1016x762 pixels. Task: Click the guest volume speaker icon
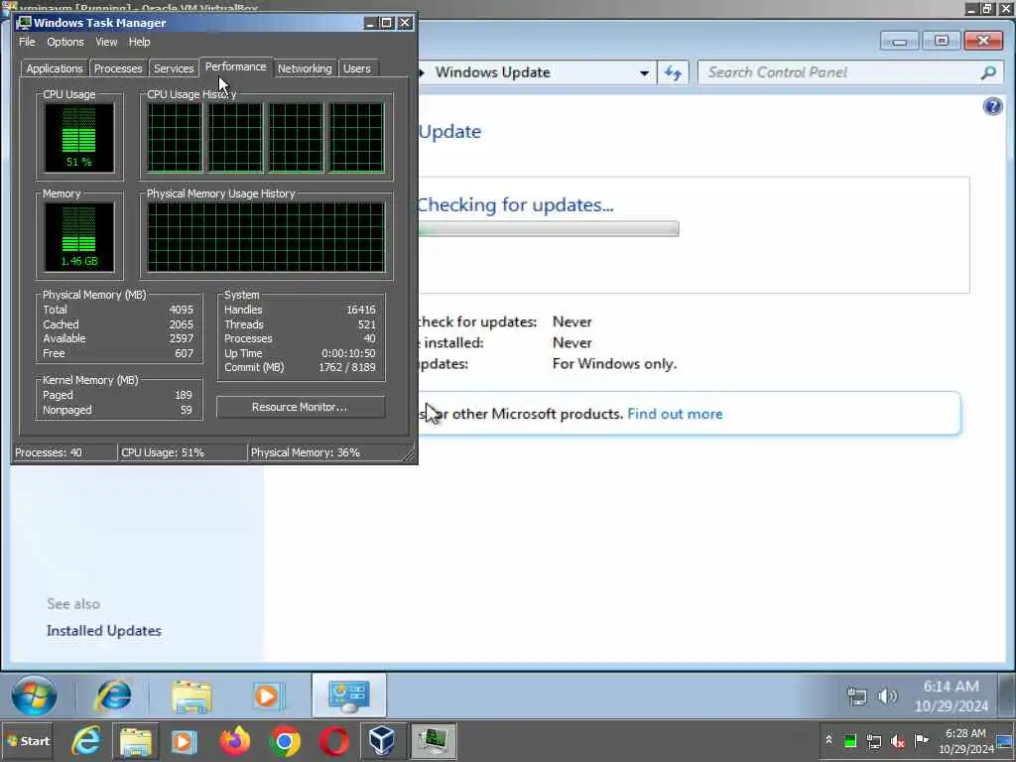(887, 697)
